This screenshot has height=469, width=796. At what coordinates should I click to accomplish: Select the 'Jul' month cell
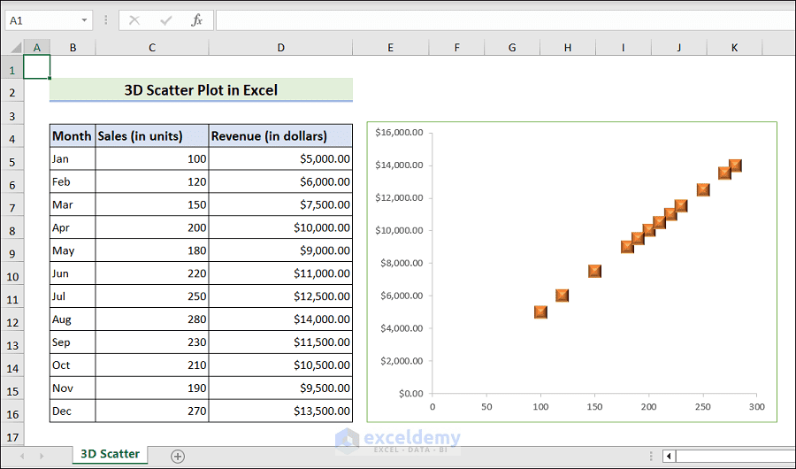pos(73,296)
